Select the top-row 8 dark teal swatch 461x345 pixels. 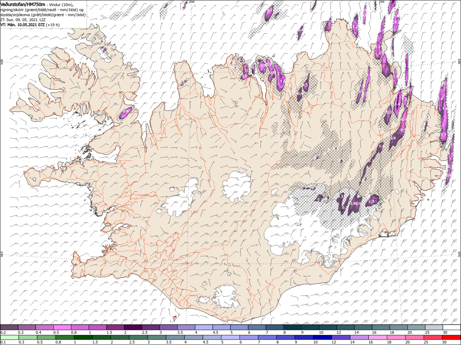292,327
